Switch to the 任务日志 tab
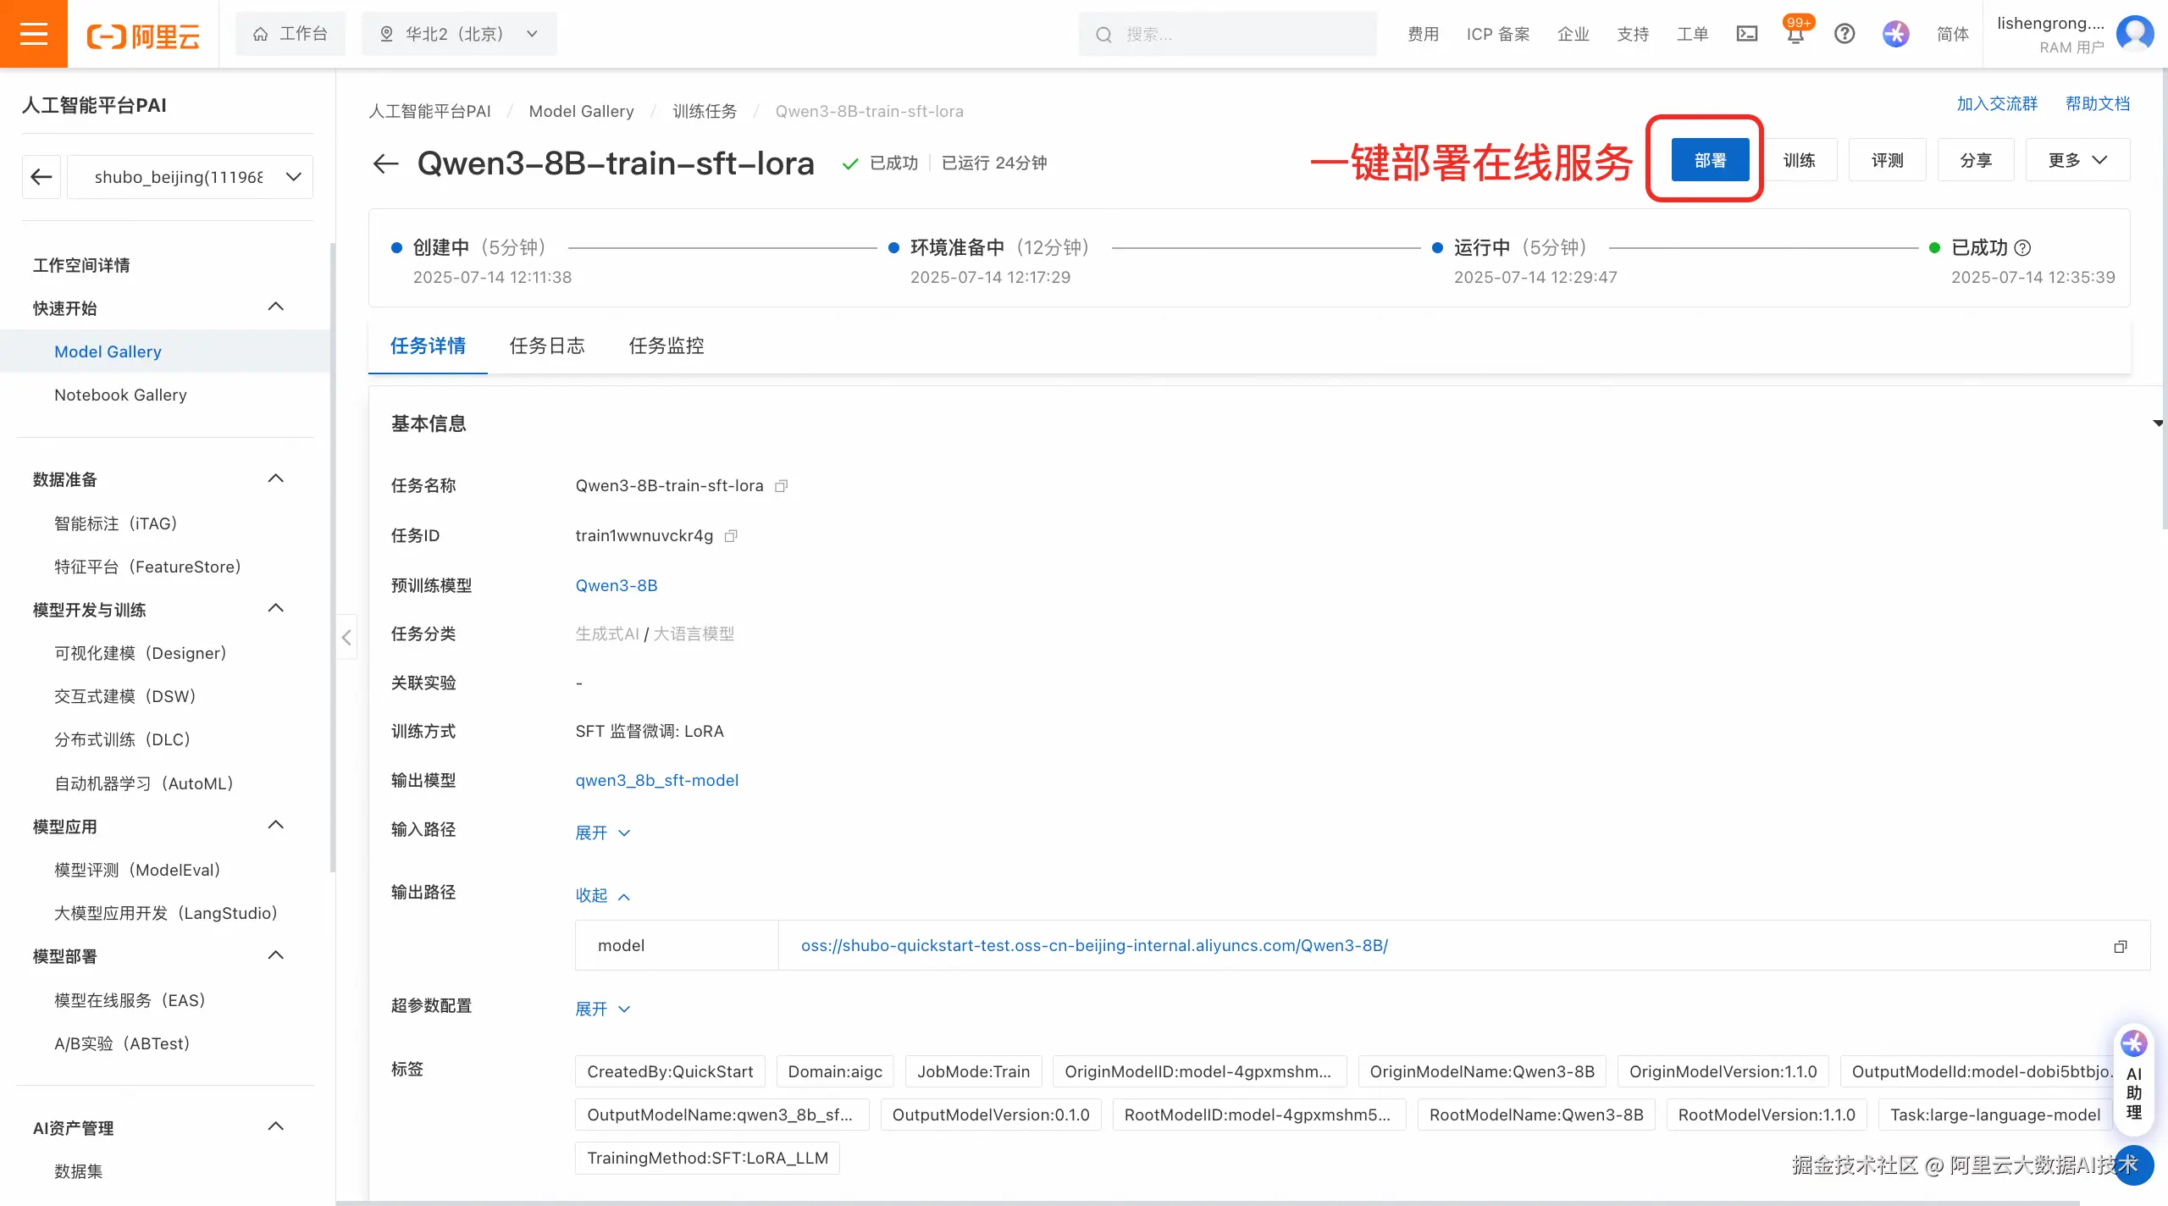The width and height of the screenshot is (2168, 1206). (x=547, y=346)
